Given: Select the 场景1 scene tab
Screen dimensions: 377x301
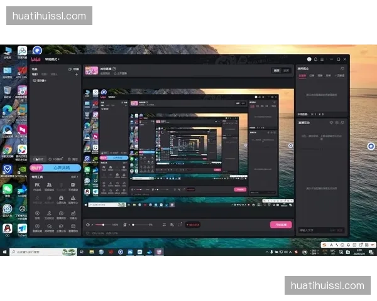Looking at the screenshot, I should tap(36, 75).
